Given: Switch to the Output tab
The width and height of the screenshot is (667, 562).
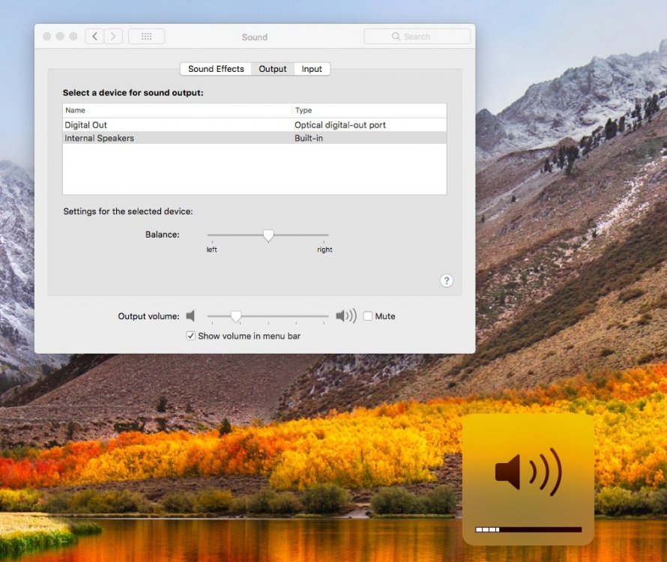Looking at the screenshot, I should pyautogui.click(x=273, y=69).
